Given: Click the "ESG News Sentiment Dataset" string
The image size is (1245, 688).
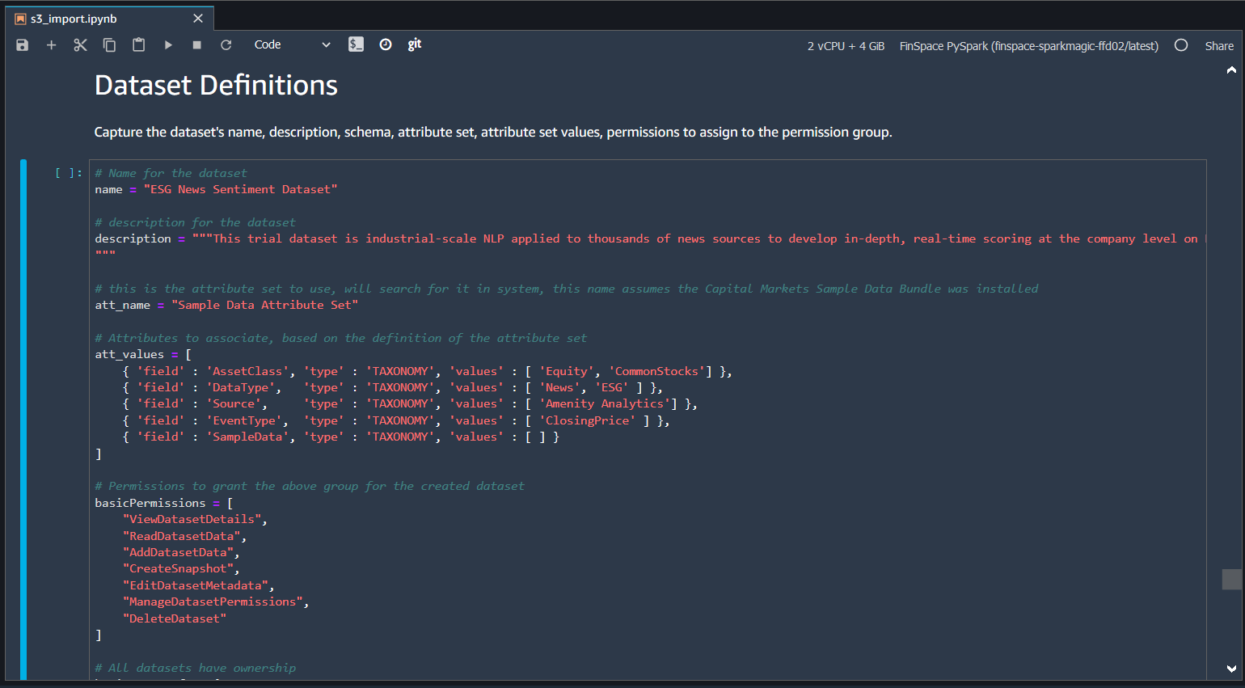Looking at the screenshot, I should pos(241,189).
